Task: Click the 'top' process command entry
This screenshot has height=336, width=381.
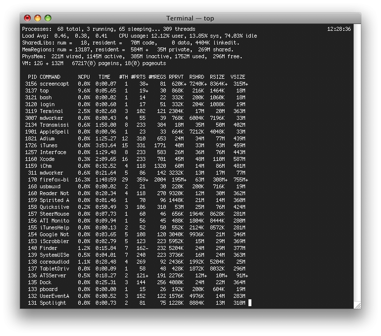Action: 44,90
